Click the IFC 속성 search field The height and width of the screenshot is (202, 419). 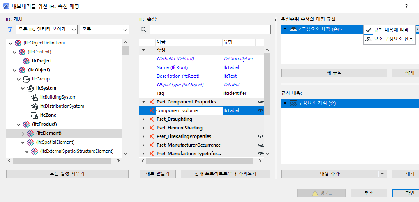pos(210,30)
